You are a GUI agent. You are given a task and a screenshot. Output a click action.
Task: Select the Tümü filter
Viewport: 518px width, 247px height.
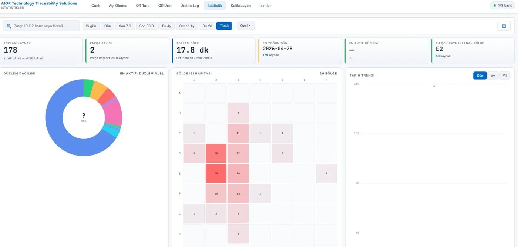[224, 26]
